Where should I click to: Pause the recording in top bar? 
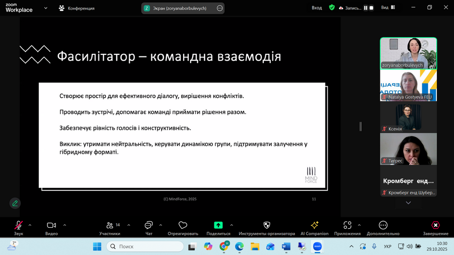point(366,8)
